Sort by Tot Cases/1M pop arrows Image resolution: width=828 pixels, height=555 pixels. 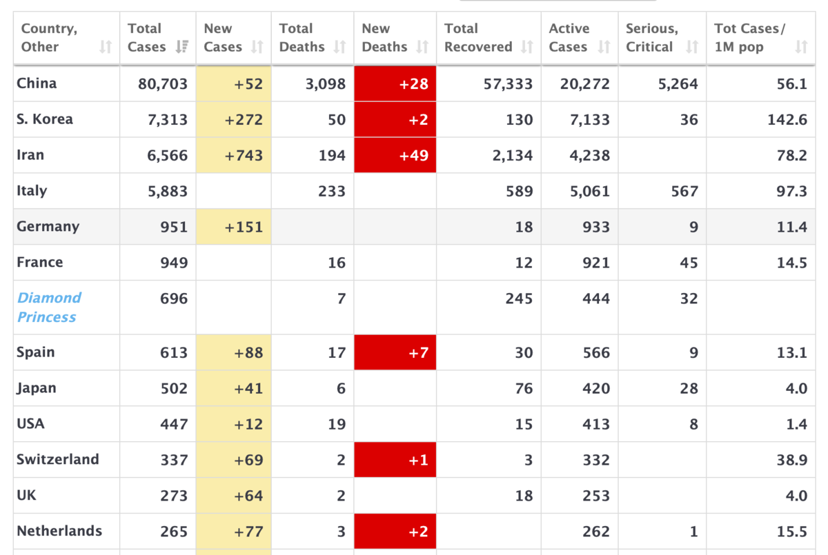(x=801, y=47)
